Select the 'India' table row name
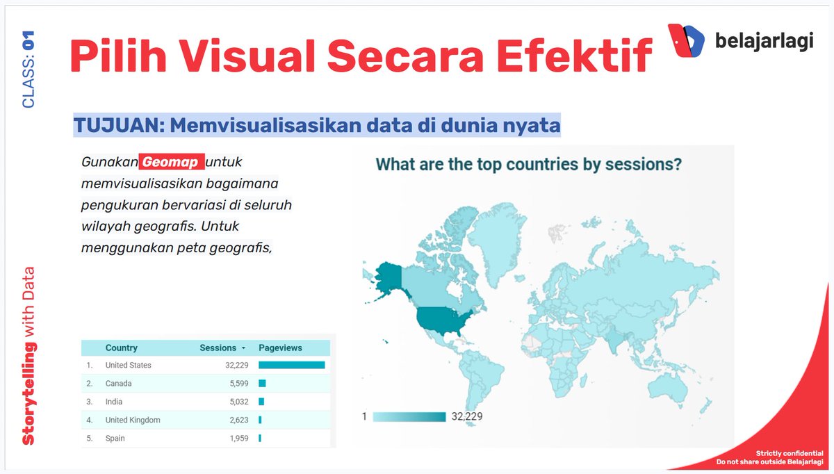Viewport: 834px width, 474px height. [x=113, y=401]
